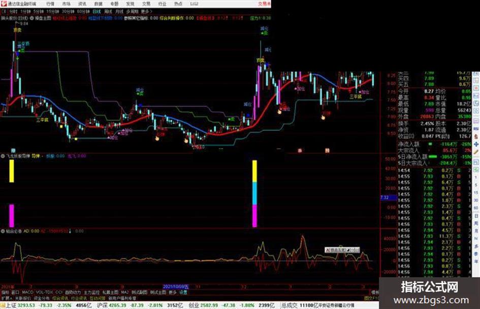Select 主力监控 indicator tab
480x309 pixels.
click(91, 292)
